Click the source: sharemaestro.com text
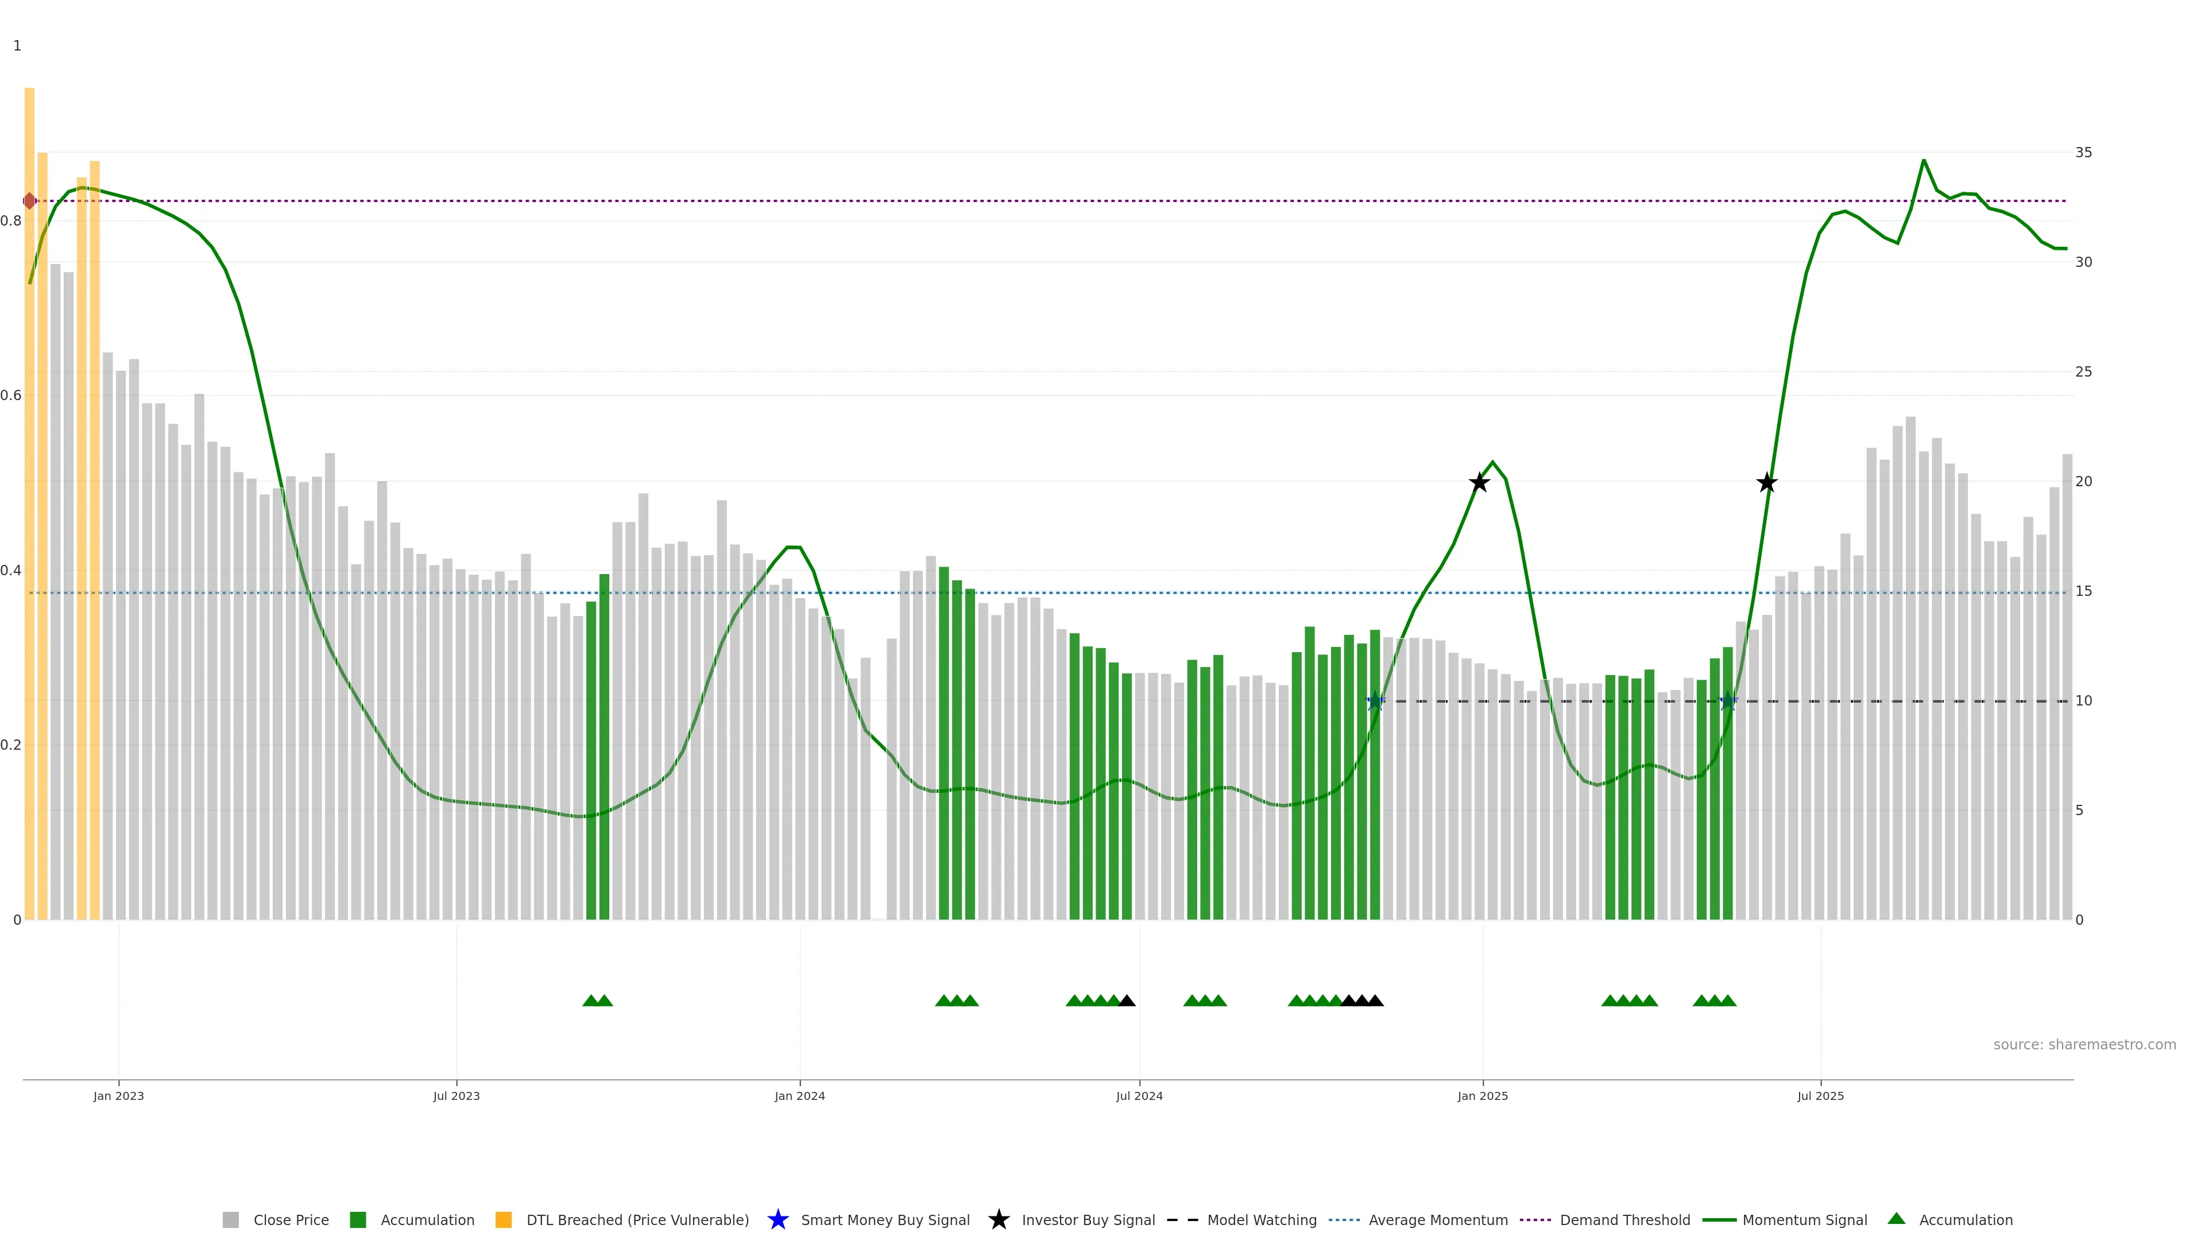Screen dimensions: 2205x1240 pos(2084,1045)
